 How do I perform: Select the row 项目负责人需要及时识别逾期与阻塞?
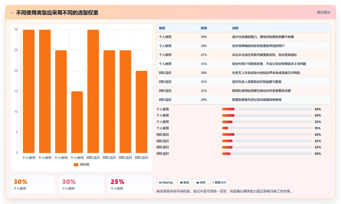point(244,82)
